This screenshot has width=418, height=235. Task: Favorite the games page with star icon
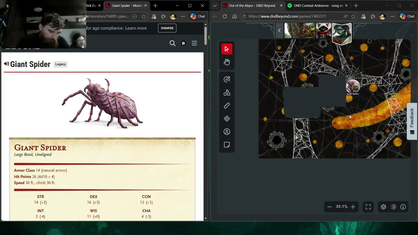[x=353, y=16]
